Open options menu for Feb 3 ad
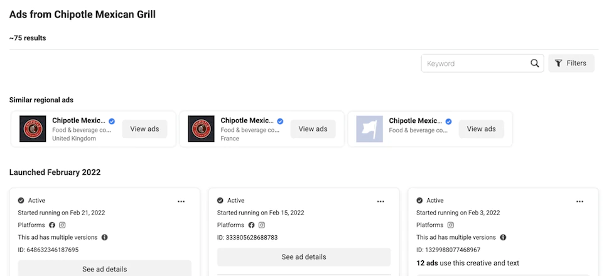This screenshot has height=276, width=609. pos(579,201)
